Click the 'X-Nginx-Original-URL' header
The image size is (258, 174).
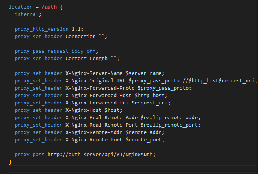point(95,81)
